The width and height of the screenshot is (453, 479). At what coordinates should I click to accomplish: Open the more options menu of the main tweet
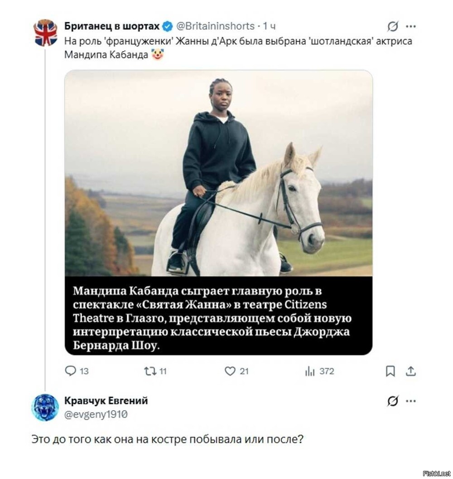(411, 26)
